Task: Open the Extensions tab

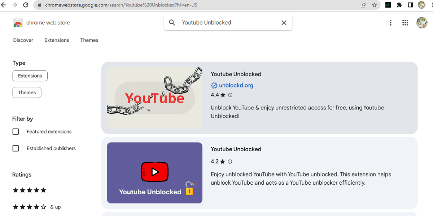Action: 57,40
